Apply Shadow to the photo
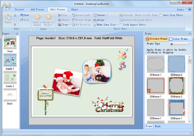 point(64,20)
